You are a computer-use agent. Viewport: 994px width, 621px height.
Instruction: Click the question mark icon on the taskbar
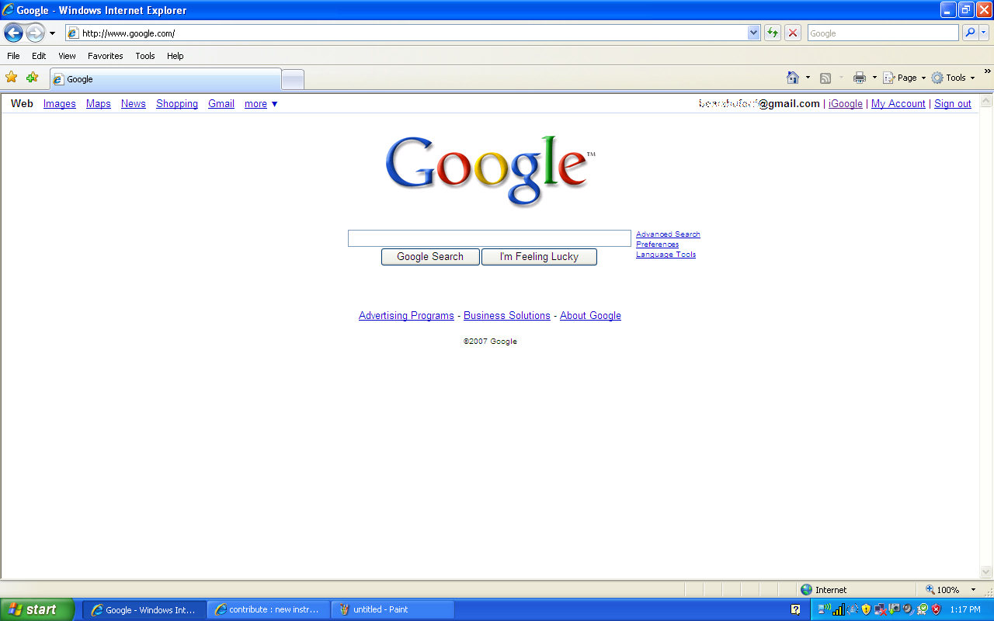click(x=795, y=609)
